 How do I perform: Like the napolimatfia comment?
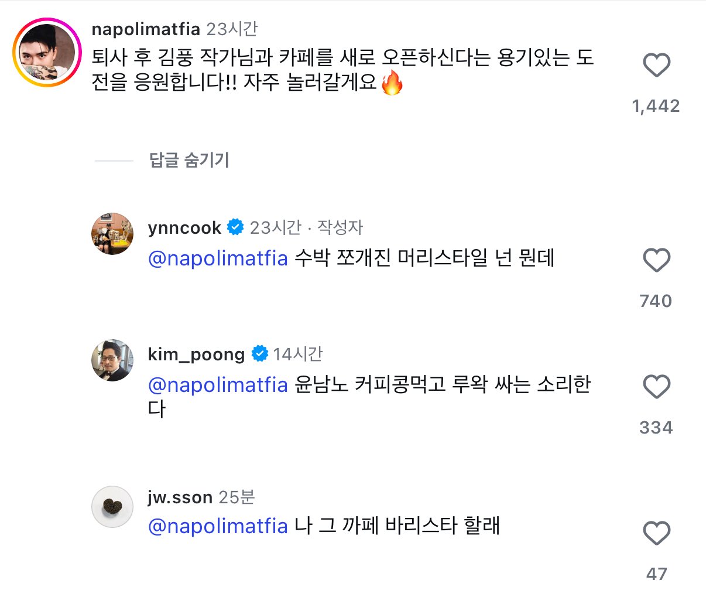656,65
